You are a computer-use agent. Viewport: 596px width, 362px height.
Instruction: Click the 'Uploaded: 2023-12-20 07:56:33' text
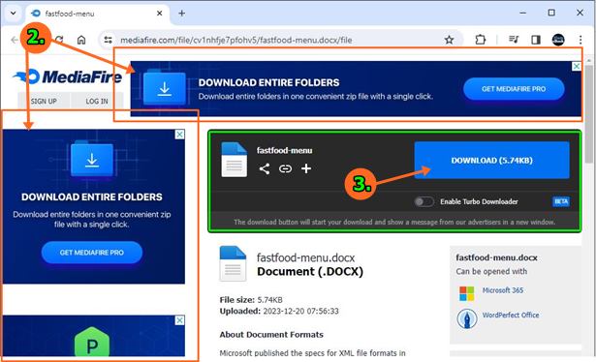[x=279, y=311]
